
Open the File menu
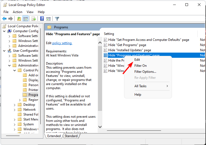[6, 12]
